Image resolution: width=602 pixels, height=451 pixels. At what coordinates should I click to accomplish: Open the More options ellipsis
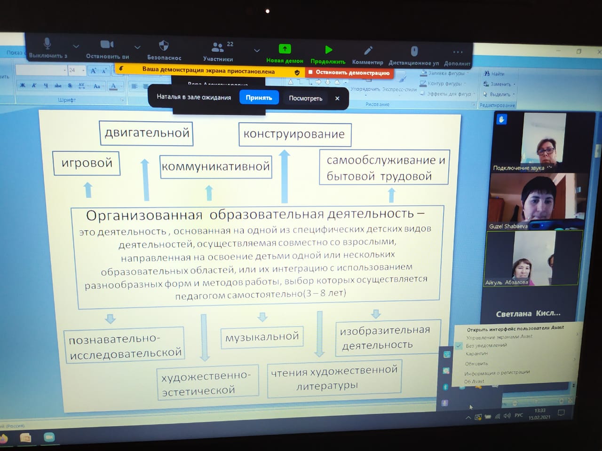pyautogui.click(x=457, y=52)
